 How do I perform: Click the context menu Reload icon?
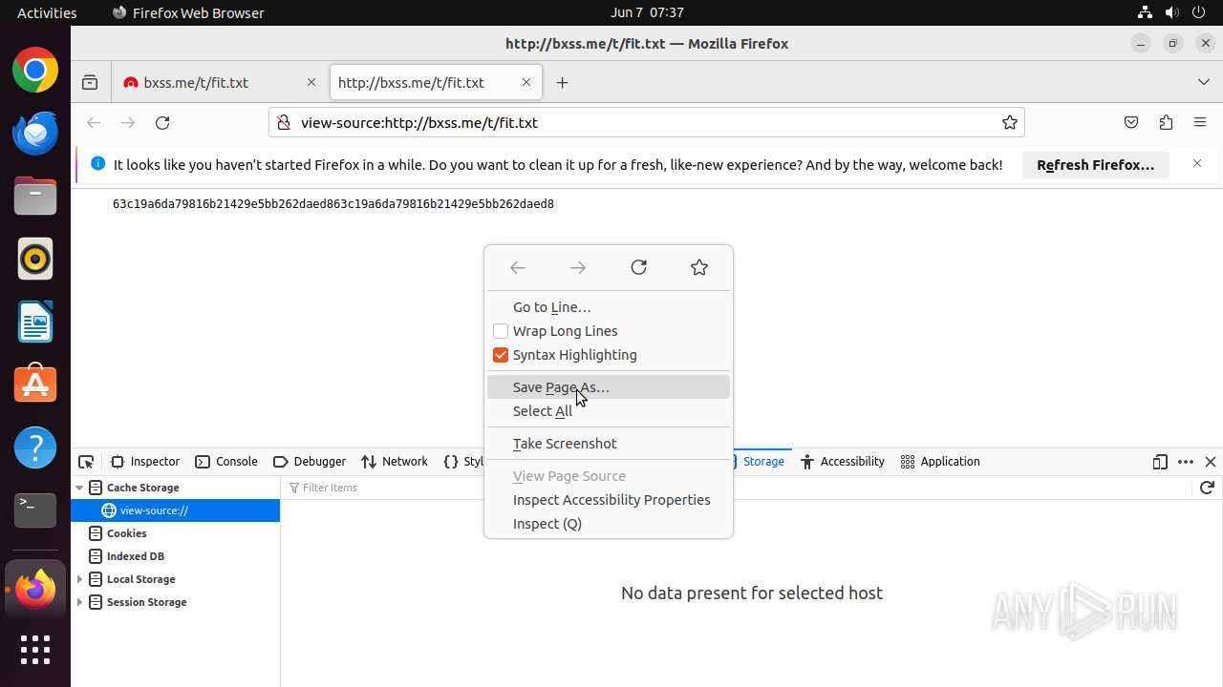click(639, 267)
